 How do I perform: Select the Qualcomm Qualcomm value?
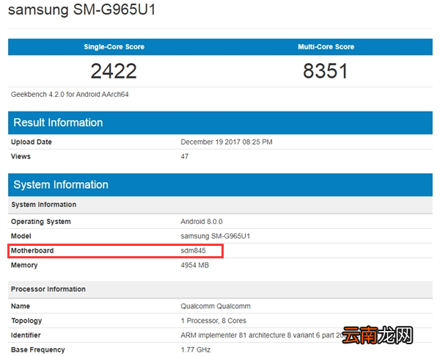click(216, 306)
